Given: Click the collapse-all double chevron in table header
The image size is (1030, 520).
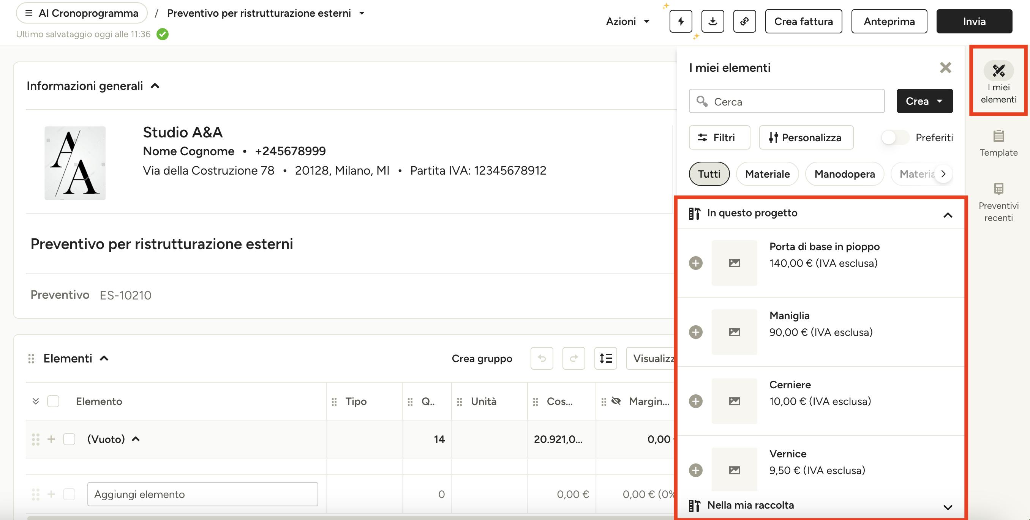Looking at the screenshot, I should pyautogui.click(x=36, y=401).
